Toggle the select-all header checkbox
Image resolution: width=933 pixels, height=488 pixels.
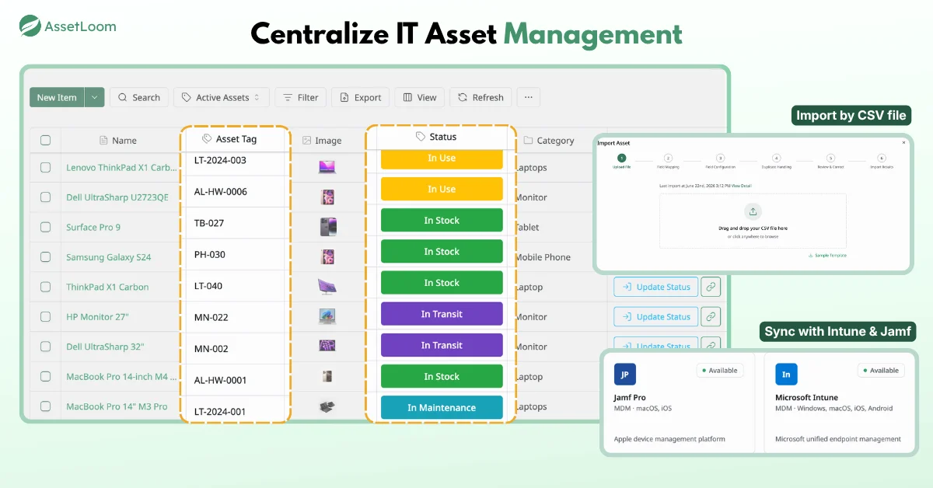[45, 140]
